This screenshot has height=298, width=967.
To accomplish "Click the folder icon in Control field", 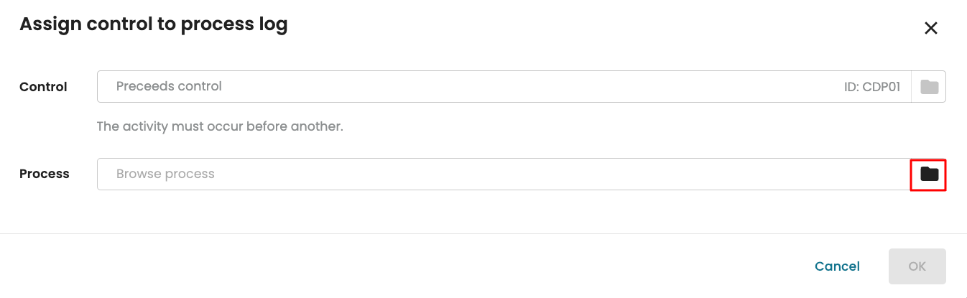I will (929, 87).
